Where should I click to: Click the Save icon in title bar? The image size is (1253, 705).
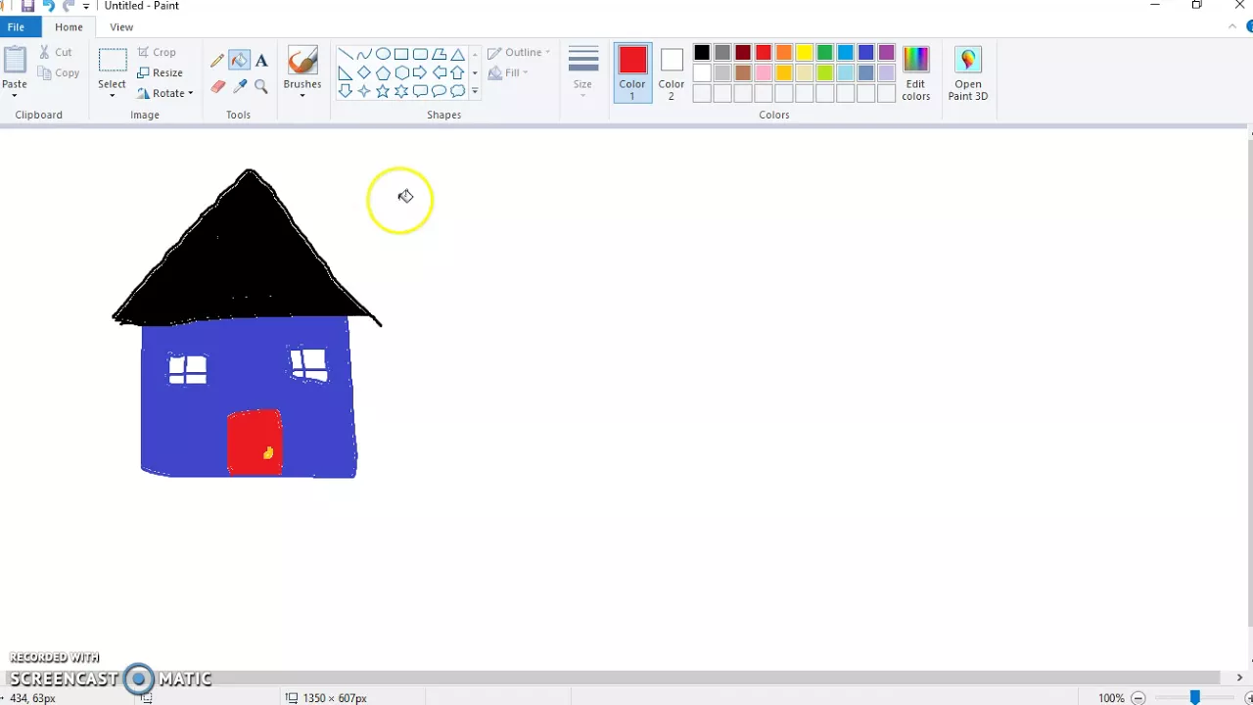click(27, 6)
